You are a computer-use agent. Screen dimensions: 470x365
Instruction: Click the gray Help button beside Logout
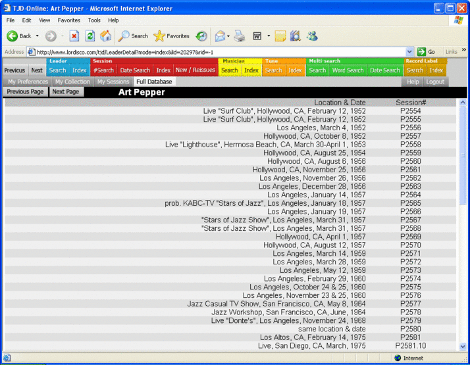(413, 82)
